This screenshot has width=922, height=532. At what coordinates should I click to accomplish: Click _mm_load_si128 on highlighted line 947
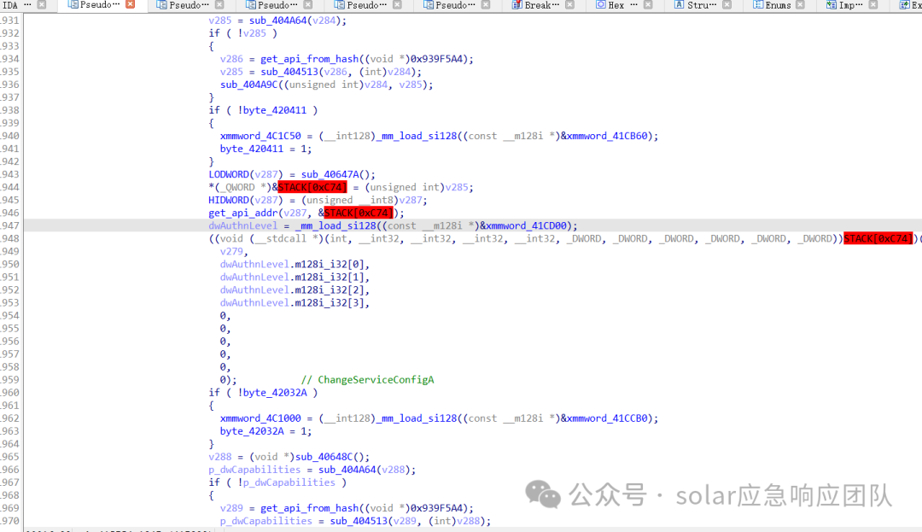[336, 225]
